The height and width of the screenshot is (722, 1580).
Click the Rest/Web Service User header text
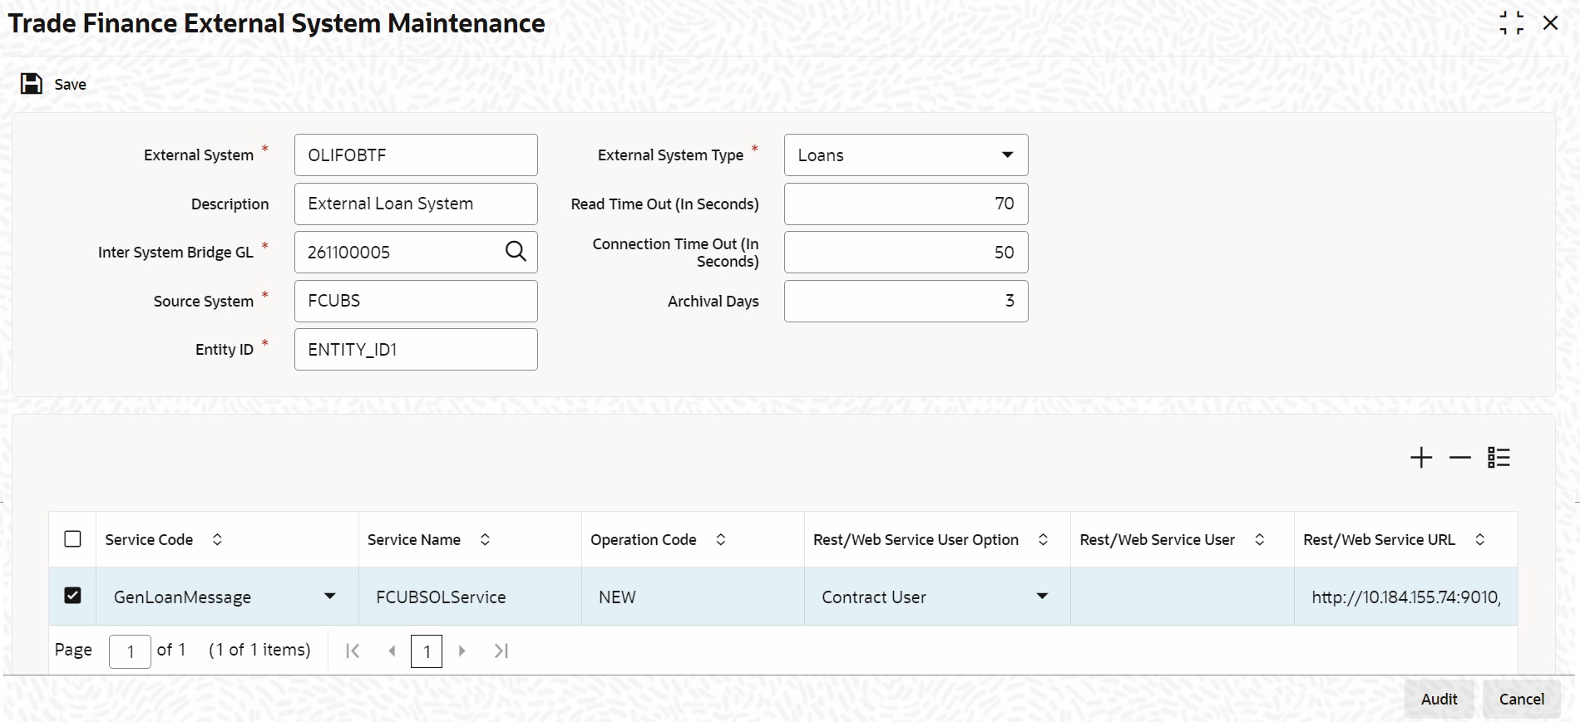[x=1158, y=539]
